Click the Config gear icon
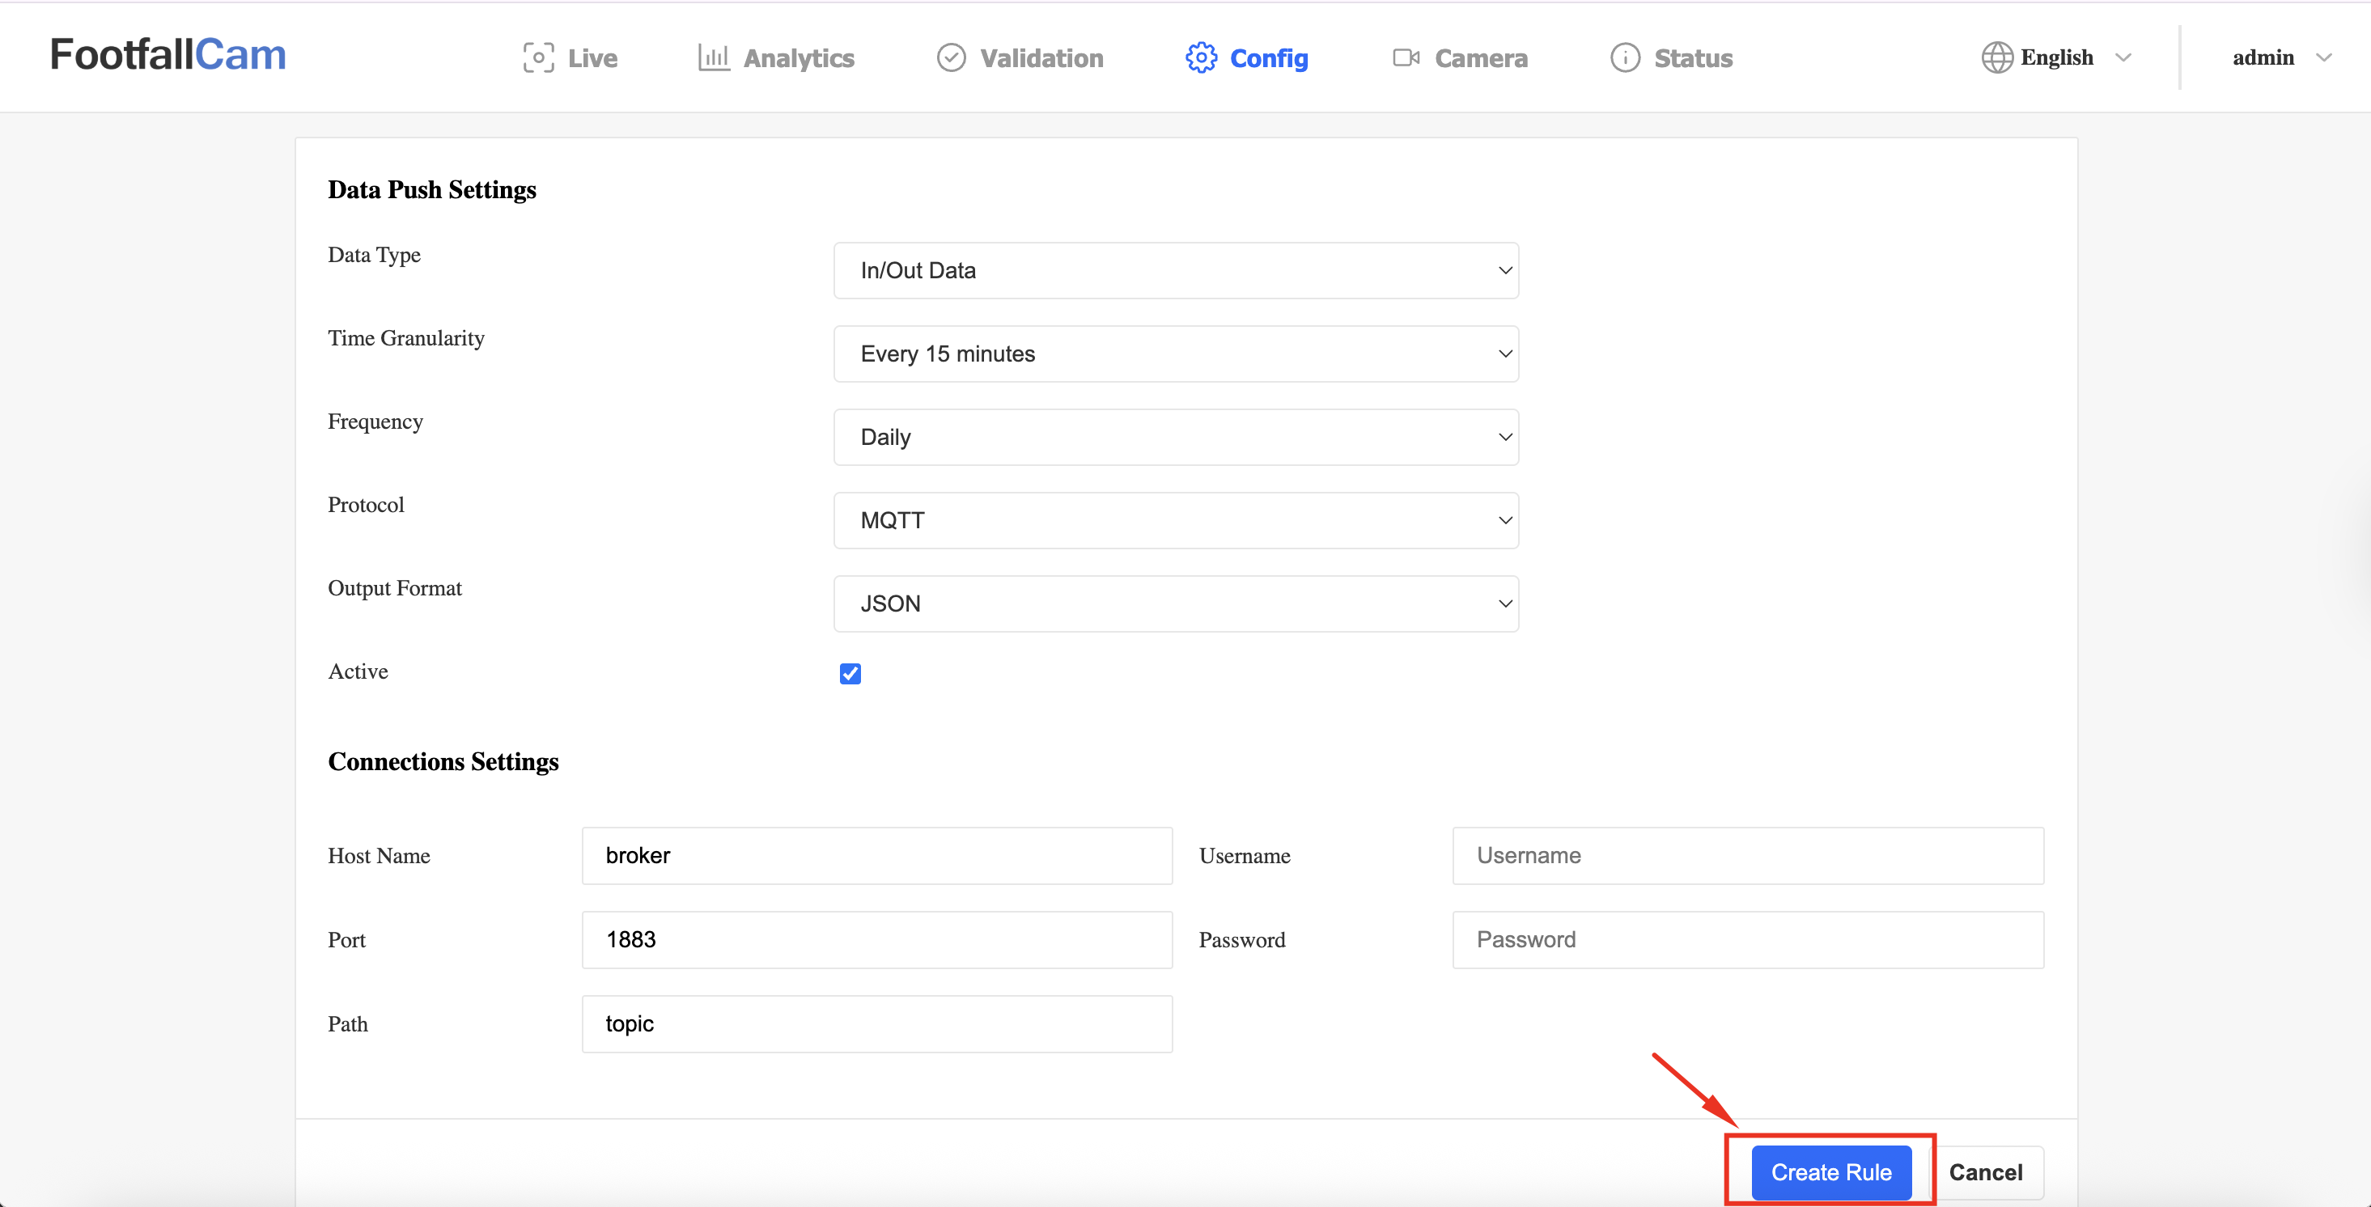 point(1201,58)
